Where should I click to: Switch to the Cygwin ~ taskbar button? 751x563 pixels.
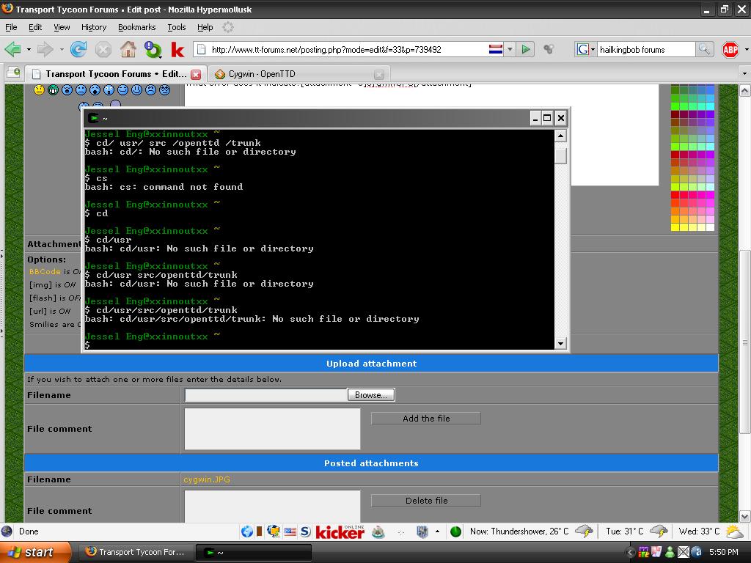[x=254, y=552]
